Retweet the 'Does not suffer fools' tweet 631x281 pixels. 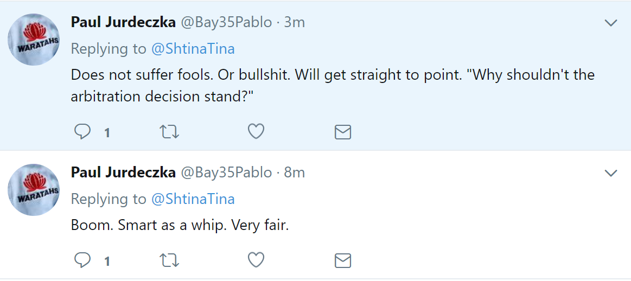pos(169,132)
